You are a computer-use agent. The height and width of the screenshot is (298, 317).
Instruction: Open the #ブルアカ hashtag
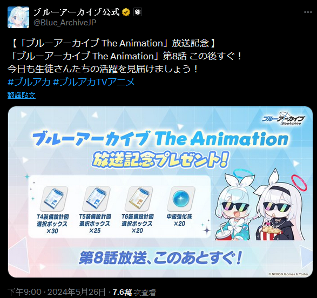29,82
